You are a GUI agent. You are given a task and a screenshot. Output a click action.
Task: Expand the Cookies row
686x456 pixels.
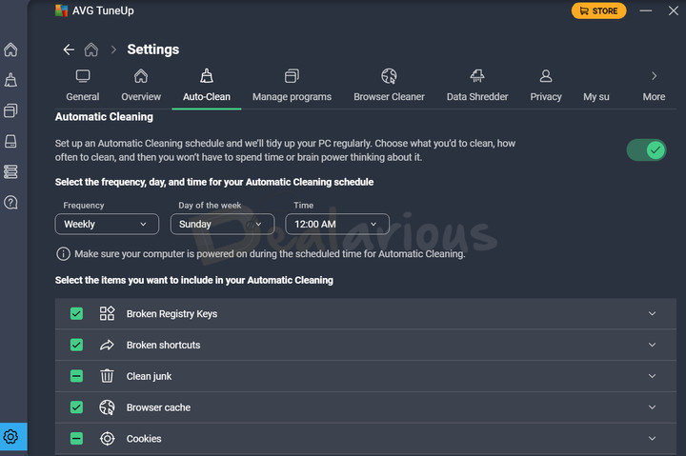click(652, 439)
